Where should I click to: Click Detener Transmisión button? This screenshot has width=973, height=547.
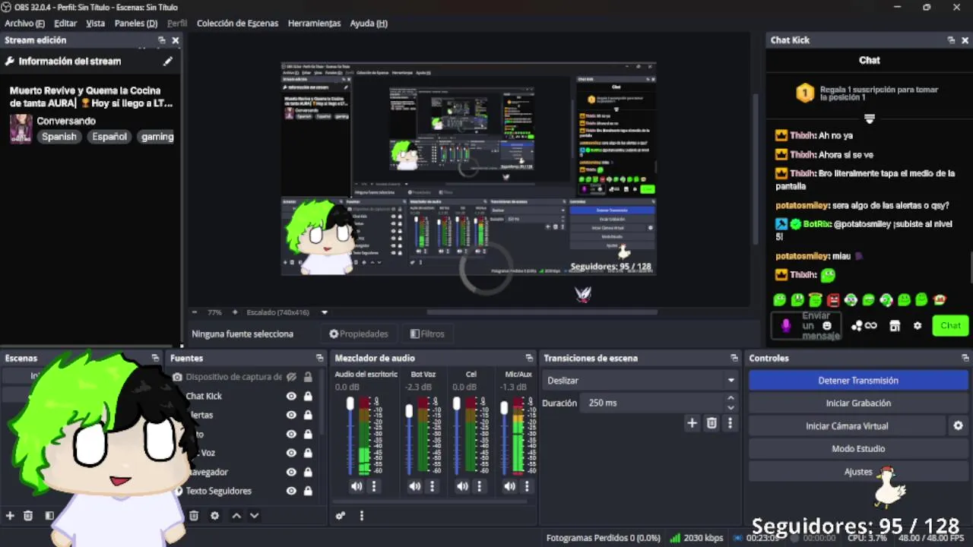tap(858, 381)
